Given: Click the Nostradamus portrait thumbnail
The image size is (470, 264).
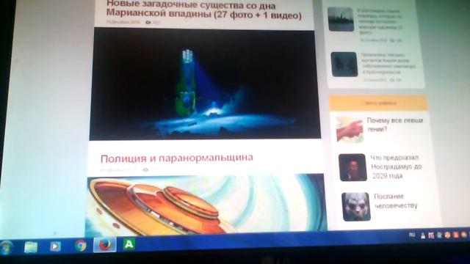Looking at the screenshot, I should tap(352, 167).
